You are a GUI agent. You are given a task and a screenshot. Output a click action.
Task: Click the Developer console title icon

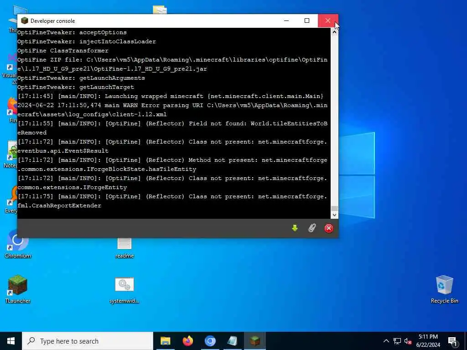(25, 21)
